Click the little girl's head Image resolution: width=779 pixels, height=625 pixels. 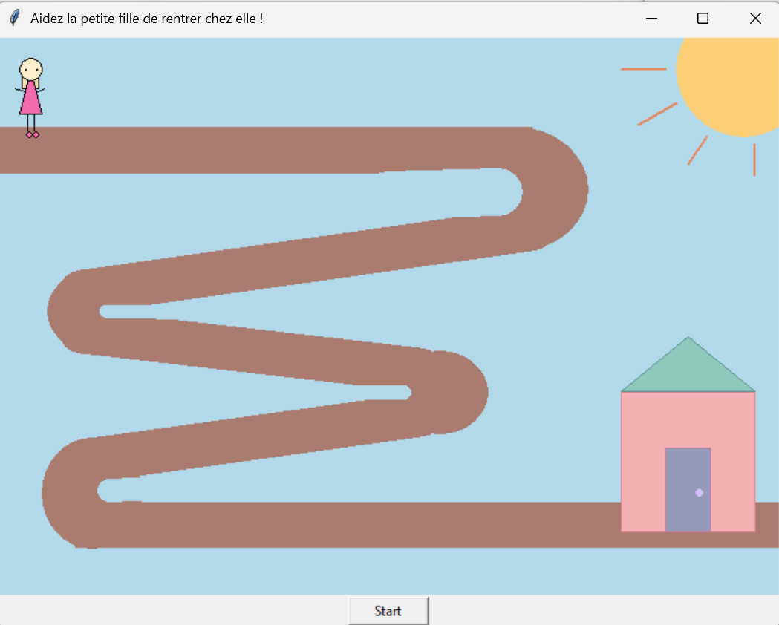click(30, 69)
